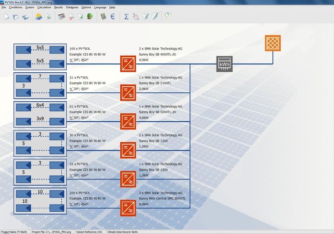Select the kWh meter icon
The height and width of the screenshot is (234, 334).
[x=224, y=64]
